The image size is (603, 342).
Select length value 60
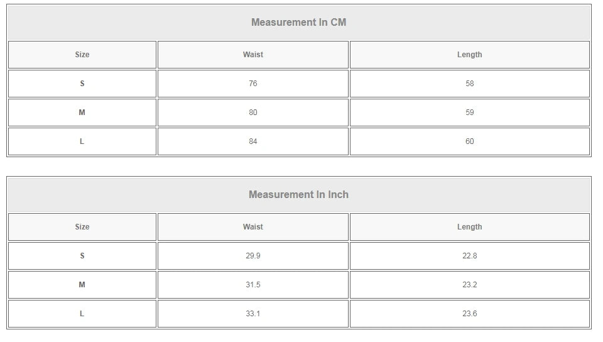coord(470,141)
